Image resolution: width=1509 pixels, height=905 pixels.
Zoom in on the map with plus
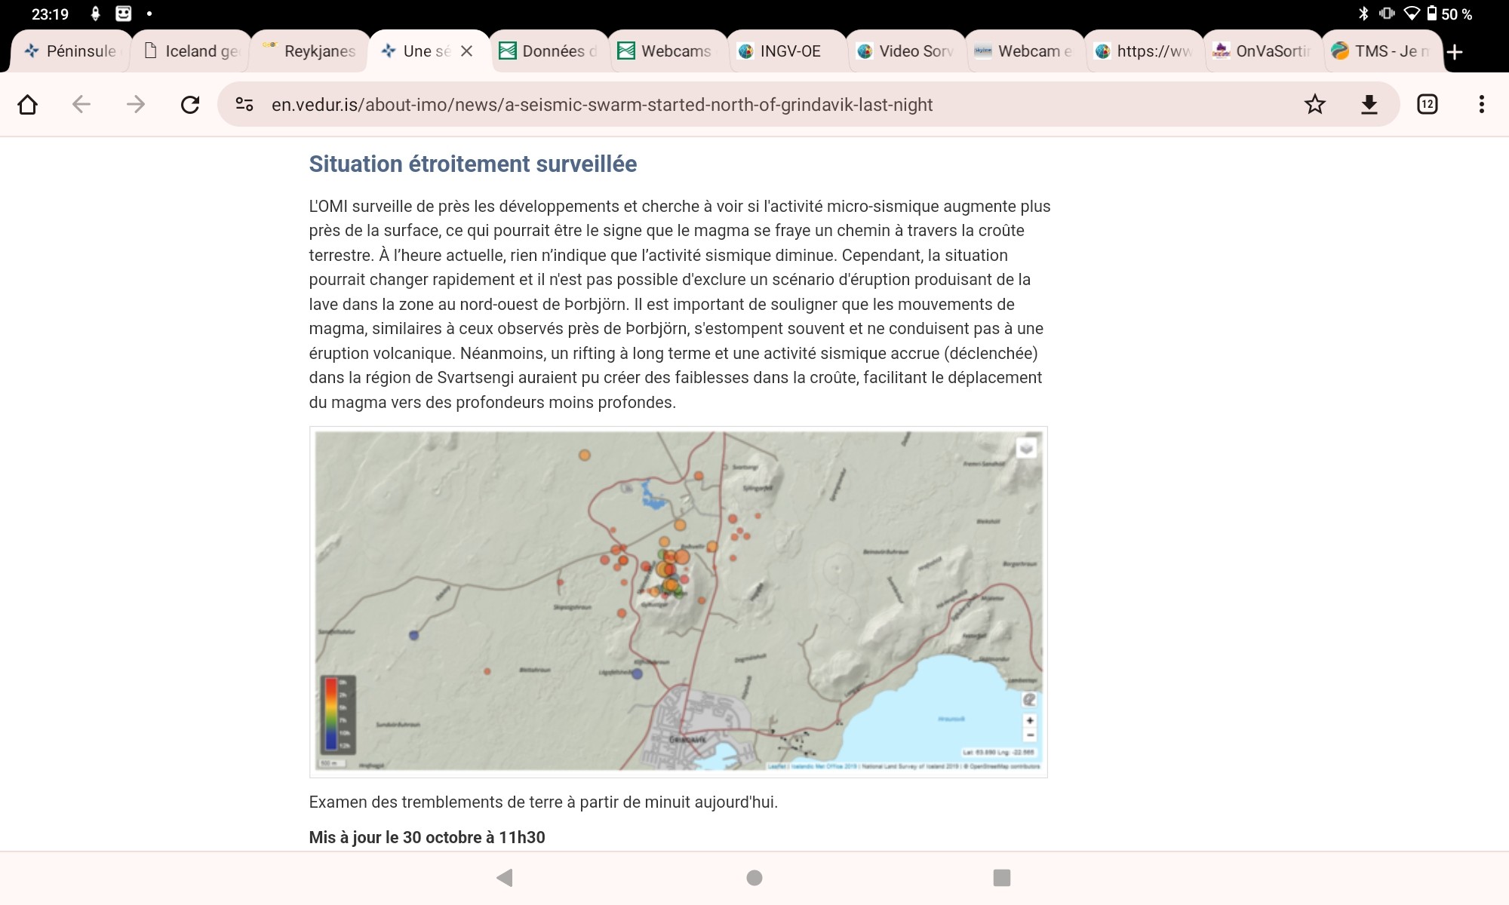click(x=1030, y=720)
